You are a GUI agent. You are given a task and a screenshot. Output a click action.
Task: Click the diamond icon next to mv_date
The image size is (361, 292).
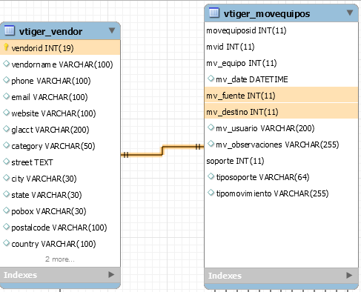coord(211,79)
